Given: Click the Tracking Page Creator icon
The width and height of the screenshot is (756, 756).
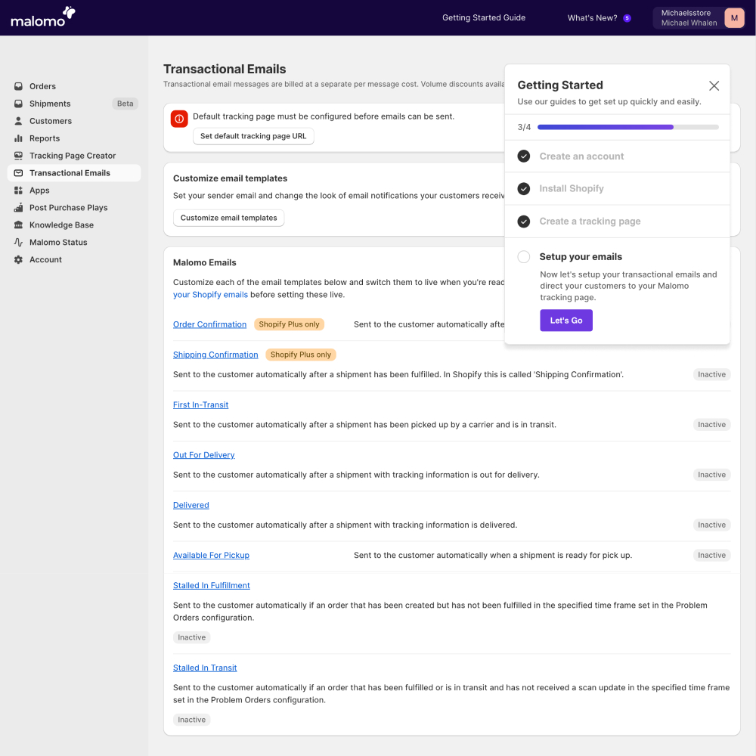Looking at the screenshot, I should 18,156.
